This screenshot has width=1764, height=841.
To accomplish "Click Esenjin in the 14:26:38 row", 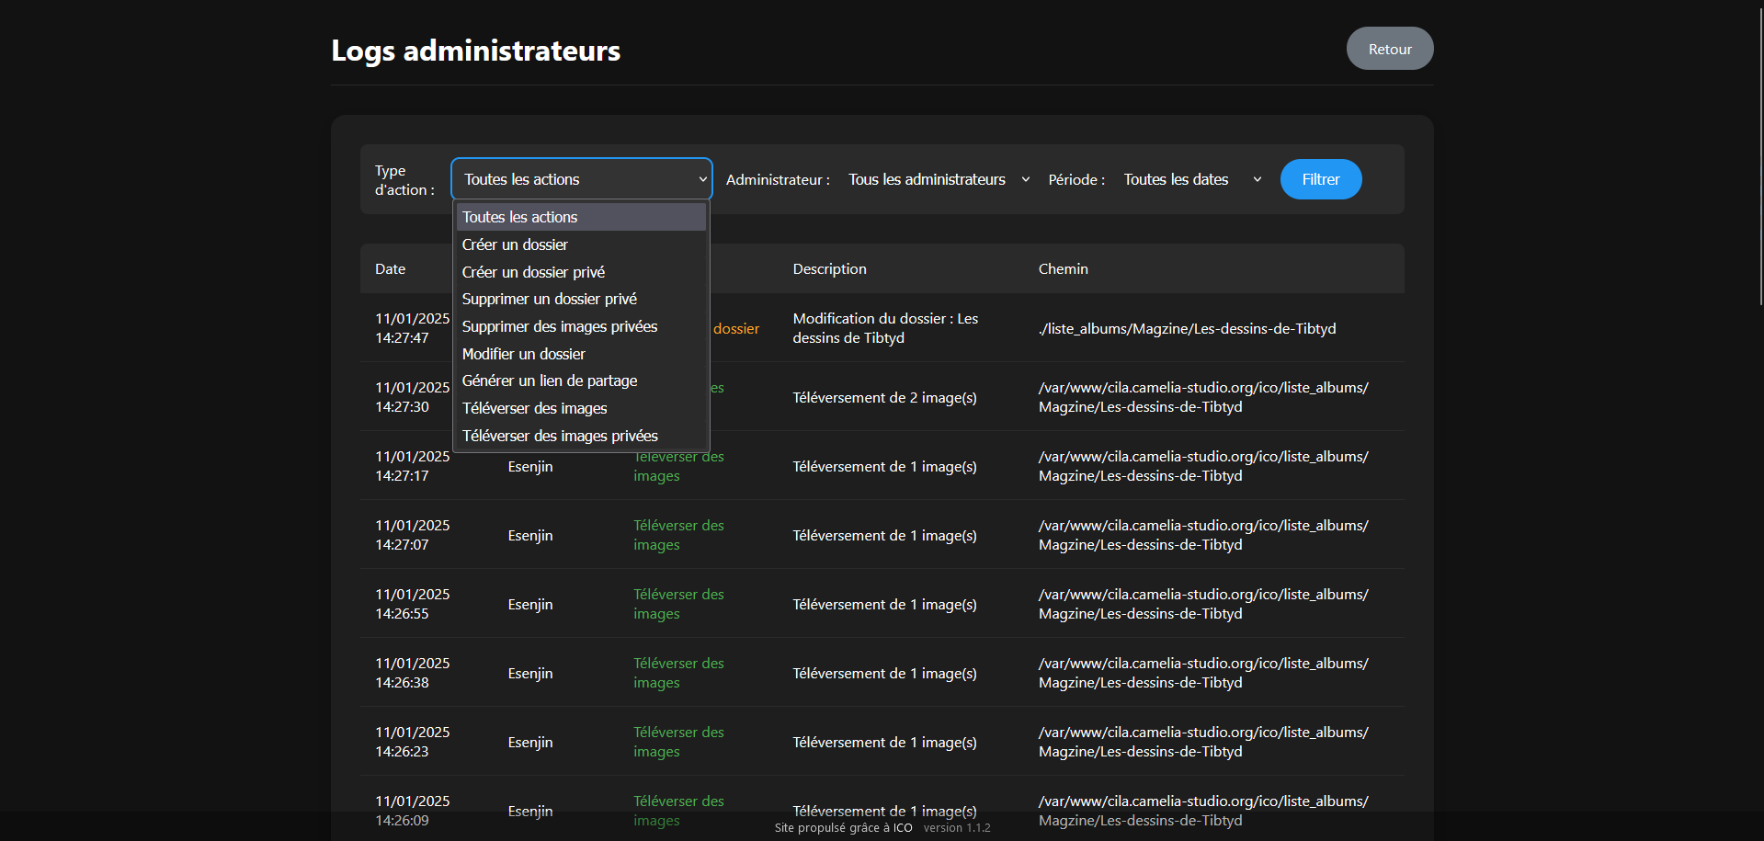I will 530,673.
